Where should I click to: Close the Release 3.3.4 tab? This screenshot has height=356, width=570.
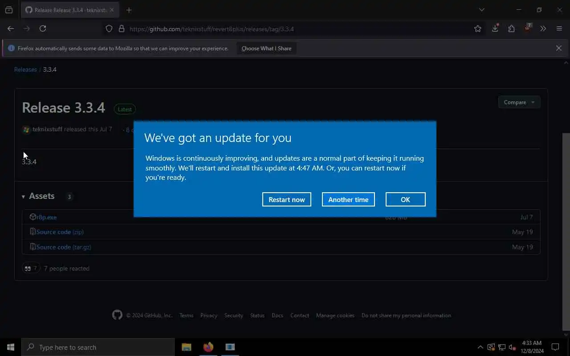pyautogui.click(x=112, y=10)
